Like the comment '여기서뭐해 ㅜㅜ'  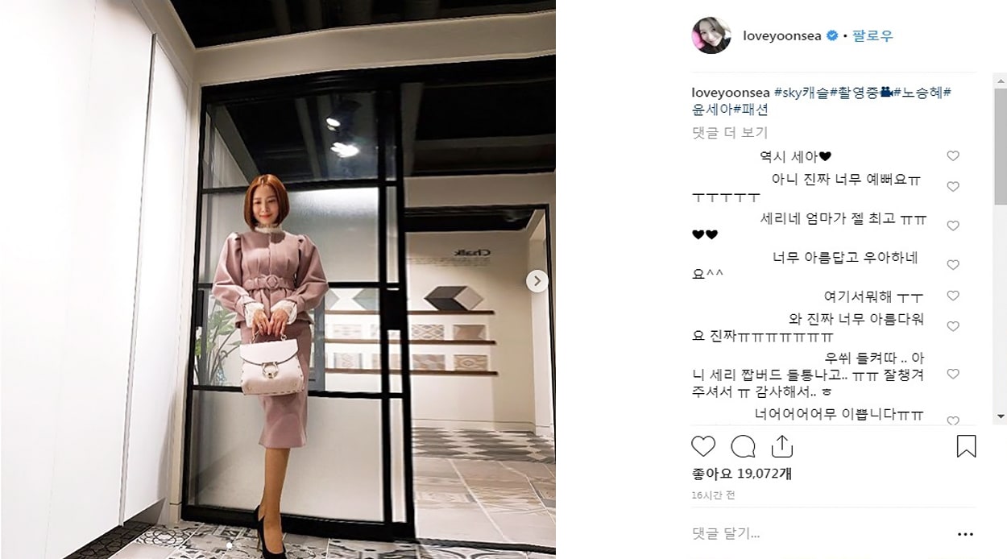tap(953, 296)
